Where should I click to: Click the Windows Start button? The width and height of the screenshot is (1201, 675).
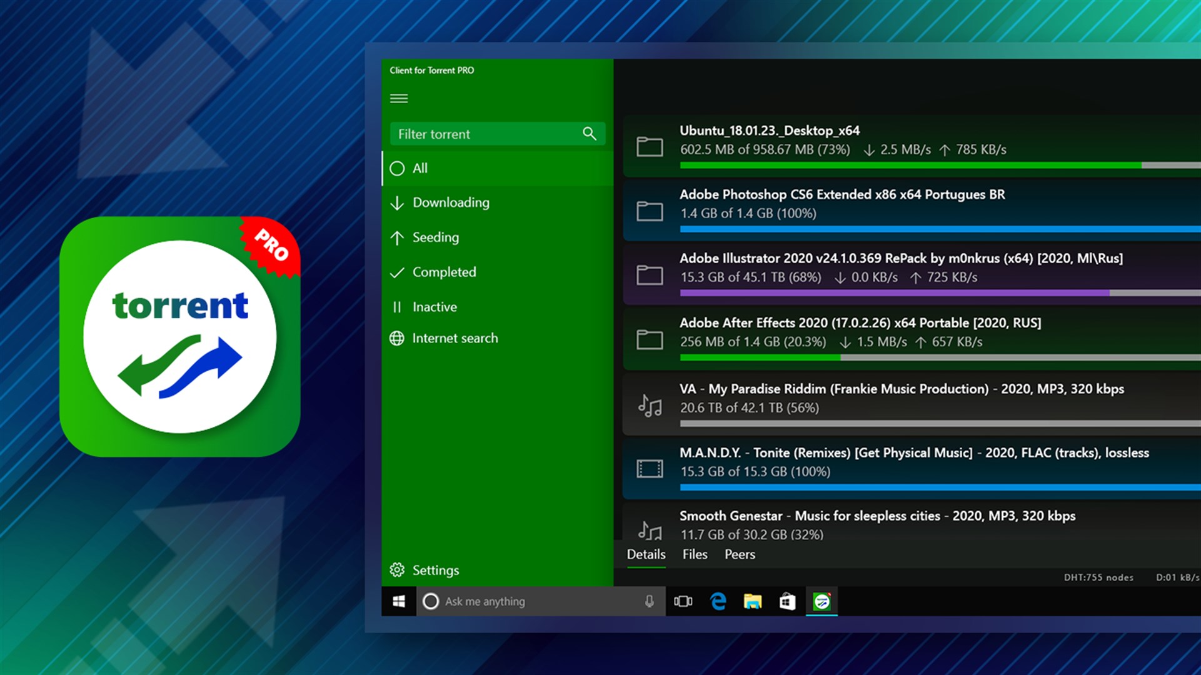click(x=399, y=601)
